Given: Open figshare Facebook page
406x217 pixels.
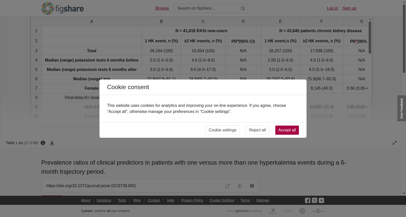Looking at the screenshot, I should click(308, 200).
